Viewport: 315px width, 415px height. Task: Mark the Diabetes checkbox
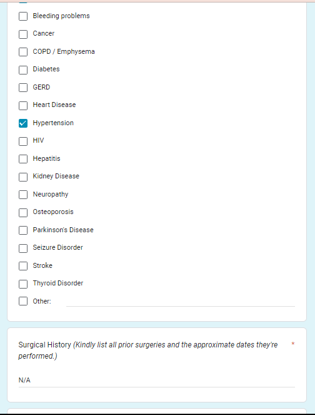(x=23, y=70)
